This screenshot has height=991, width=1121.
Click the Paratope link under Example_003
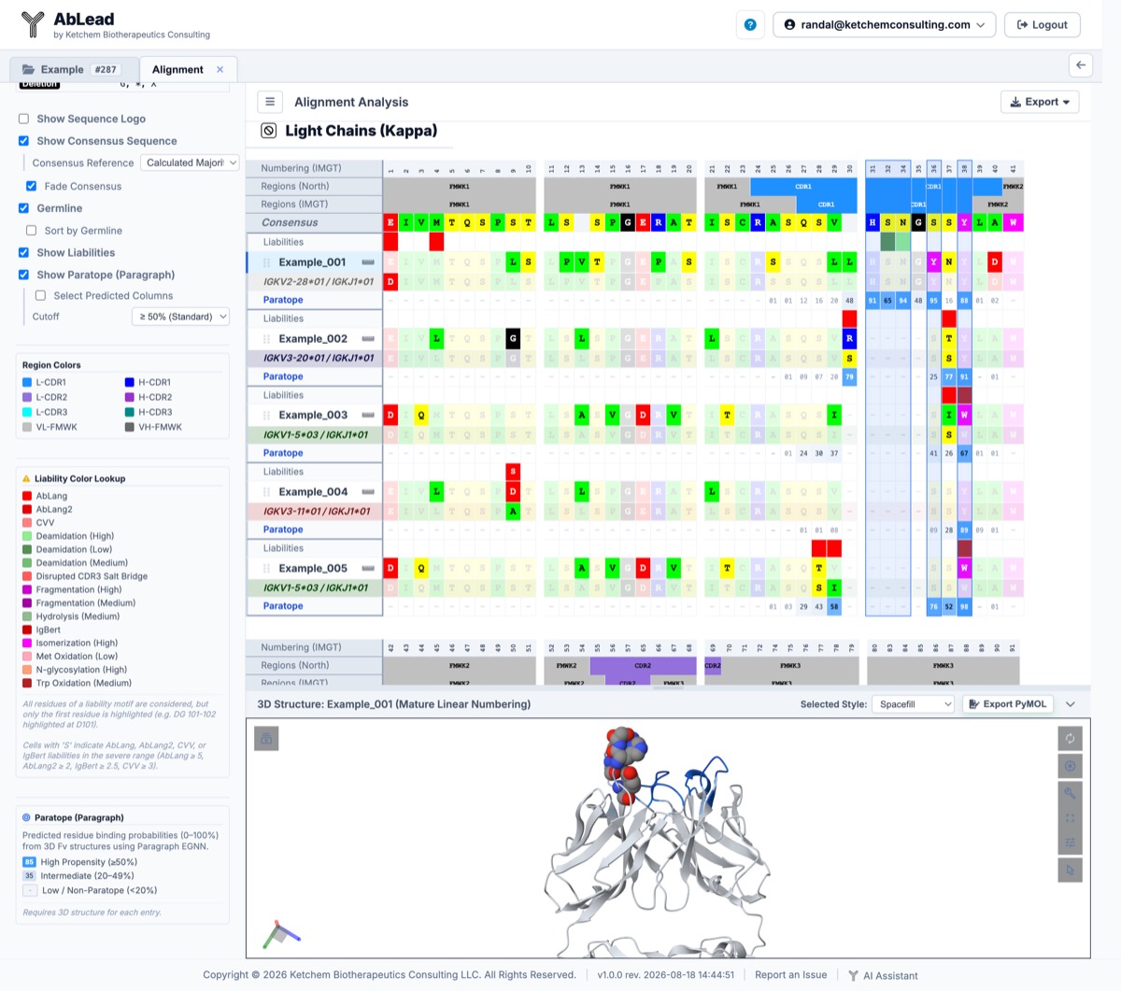283,453
